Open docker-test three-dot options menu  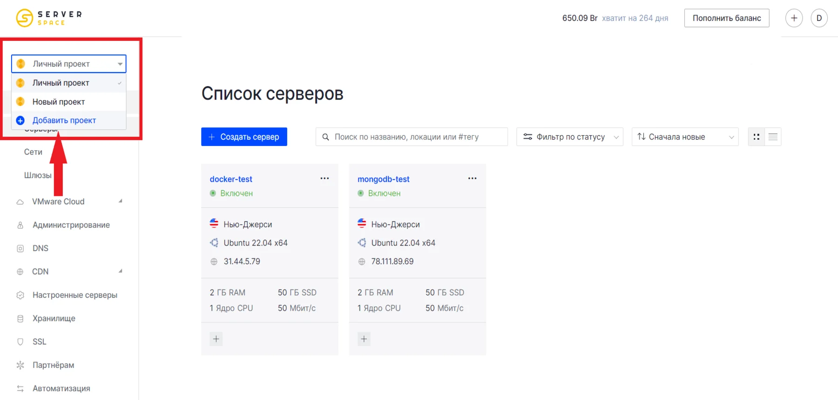[x=324, y=178]
